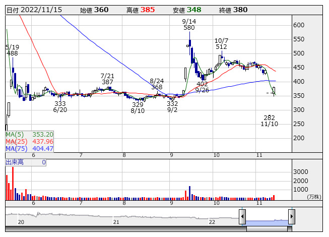329x237 pixels.
Task: Click the 高値 385 high price
Action: pos(141,10)
